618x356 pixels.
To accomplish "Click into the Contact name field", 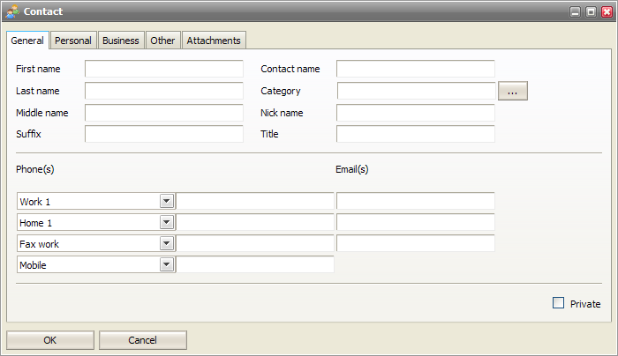I will click(415, 69).
